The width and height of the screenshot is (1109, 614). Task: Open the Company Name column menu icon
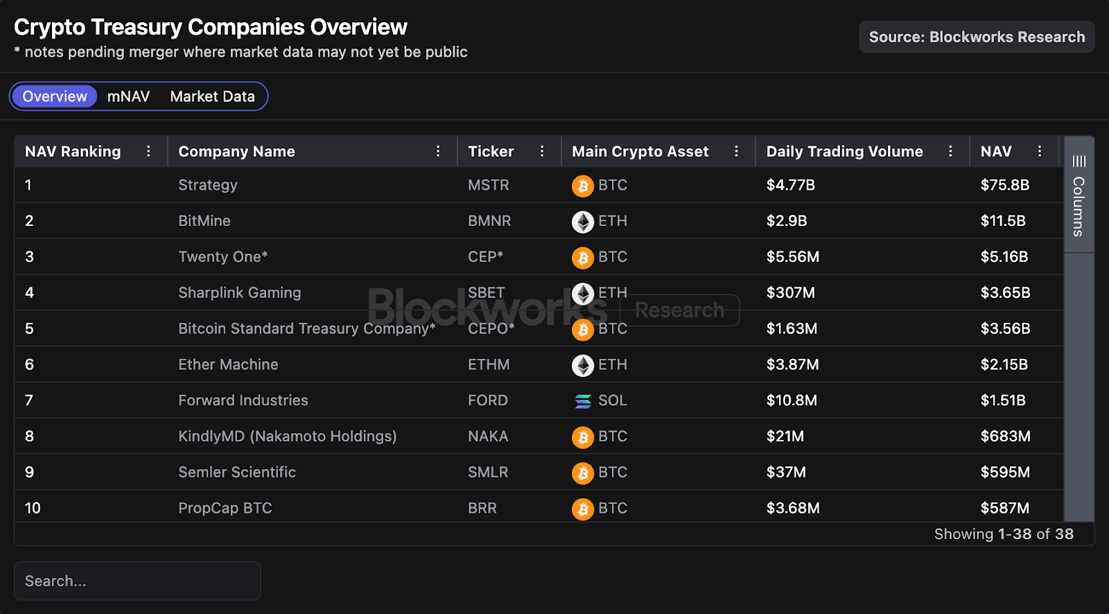click(438, 151)
